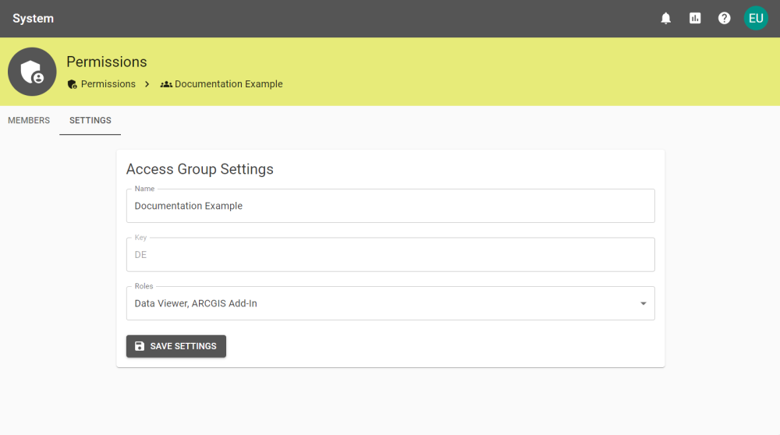Image resolution: width=780 pixels, height=435 pixels.
Task: Click the floppy disk icon on Save button
Action: pos(140,346)
